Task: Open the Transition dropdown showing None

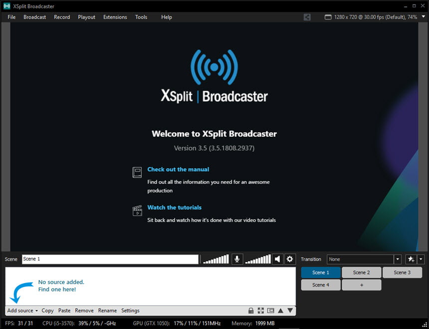Action: (364, 259)
